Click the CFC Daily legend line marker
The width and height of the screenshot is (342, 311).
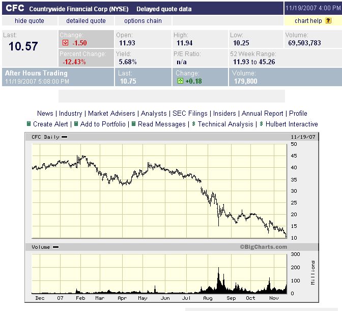(64, 137)
